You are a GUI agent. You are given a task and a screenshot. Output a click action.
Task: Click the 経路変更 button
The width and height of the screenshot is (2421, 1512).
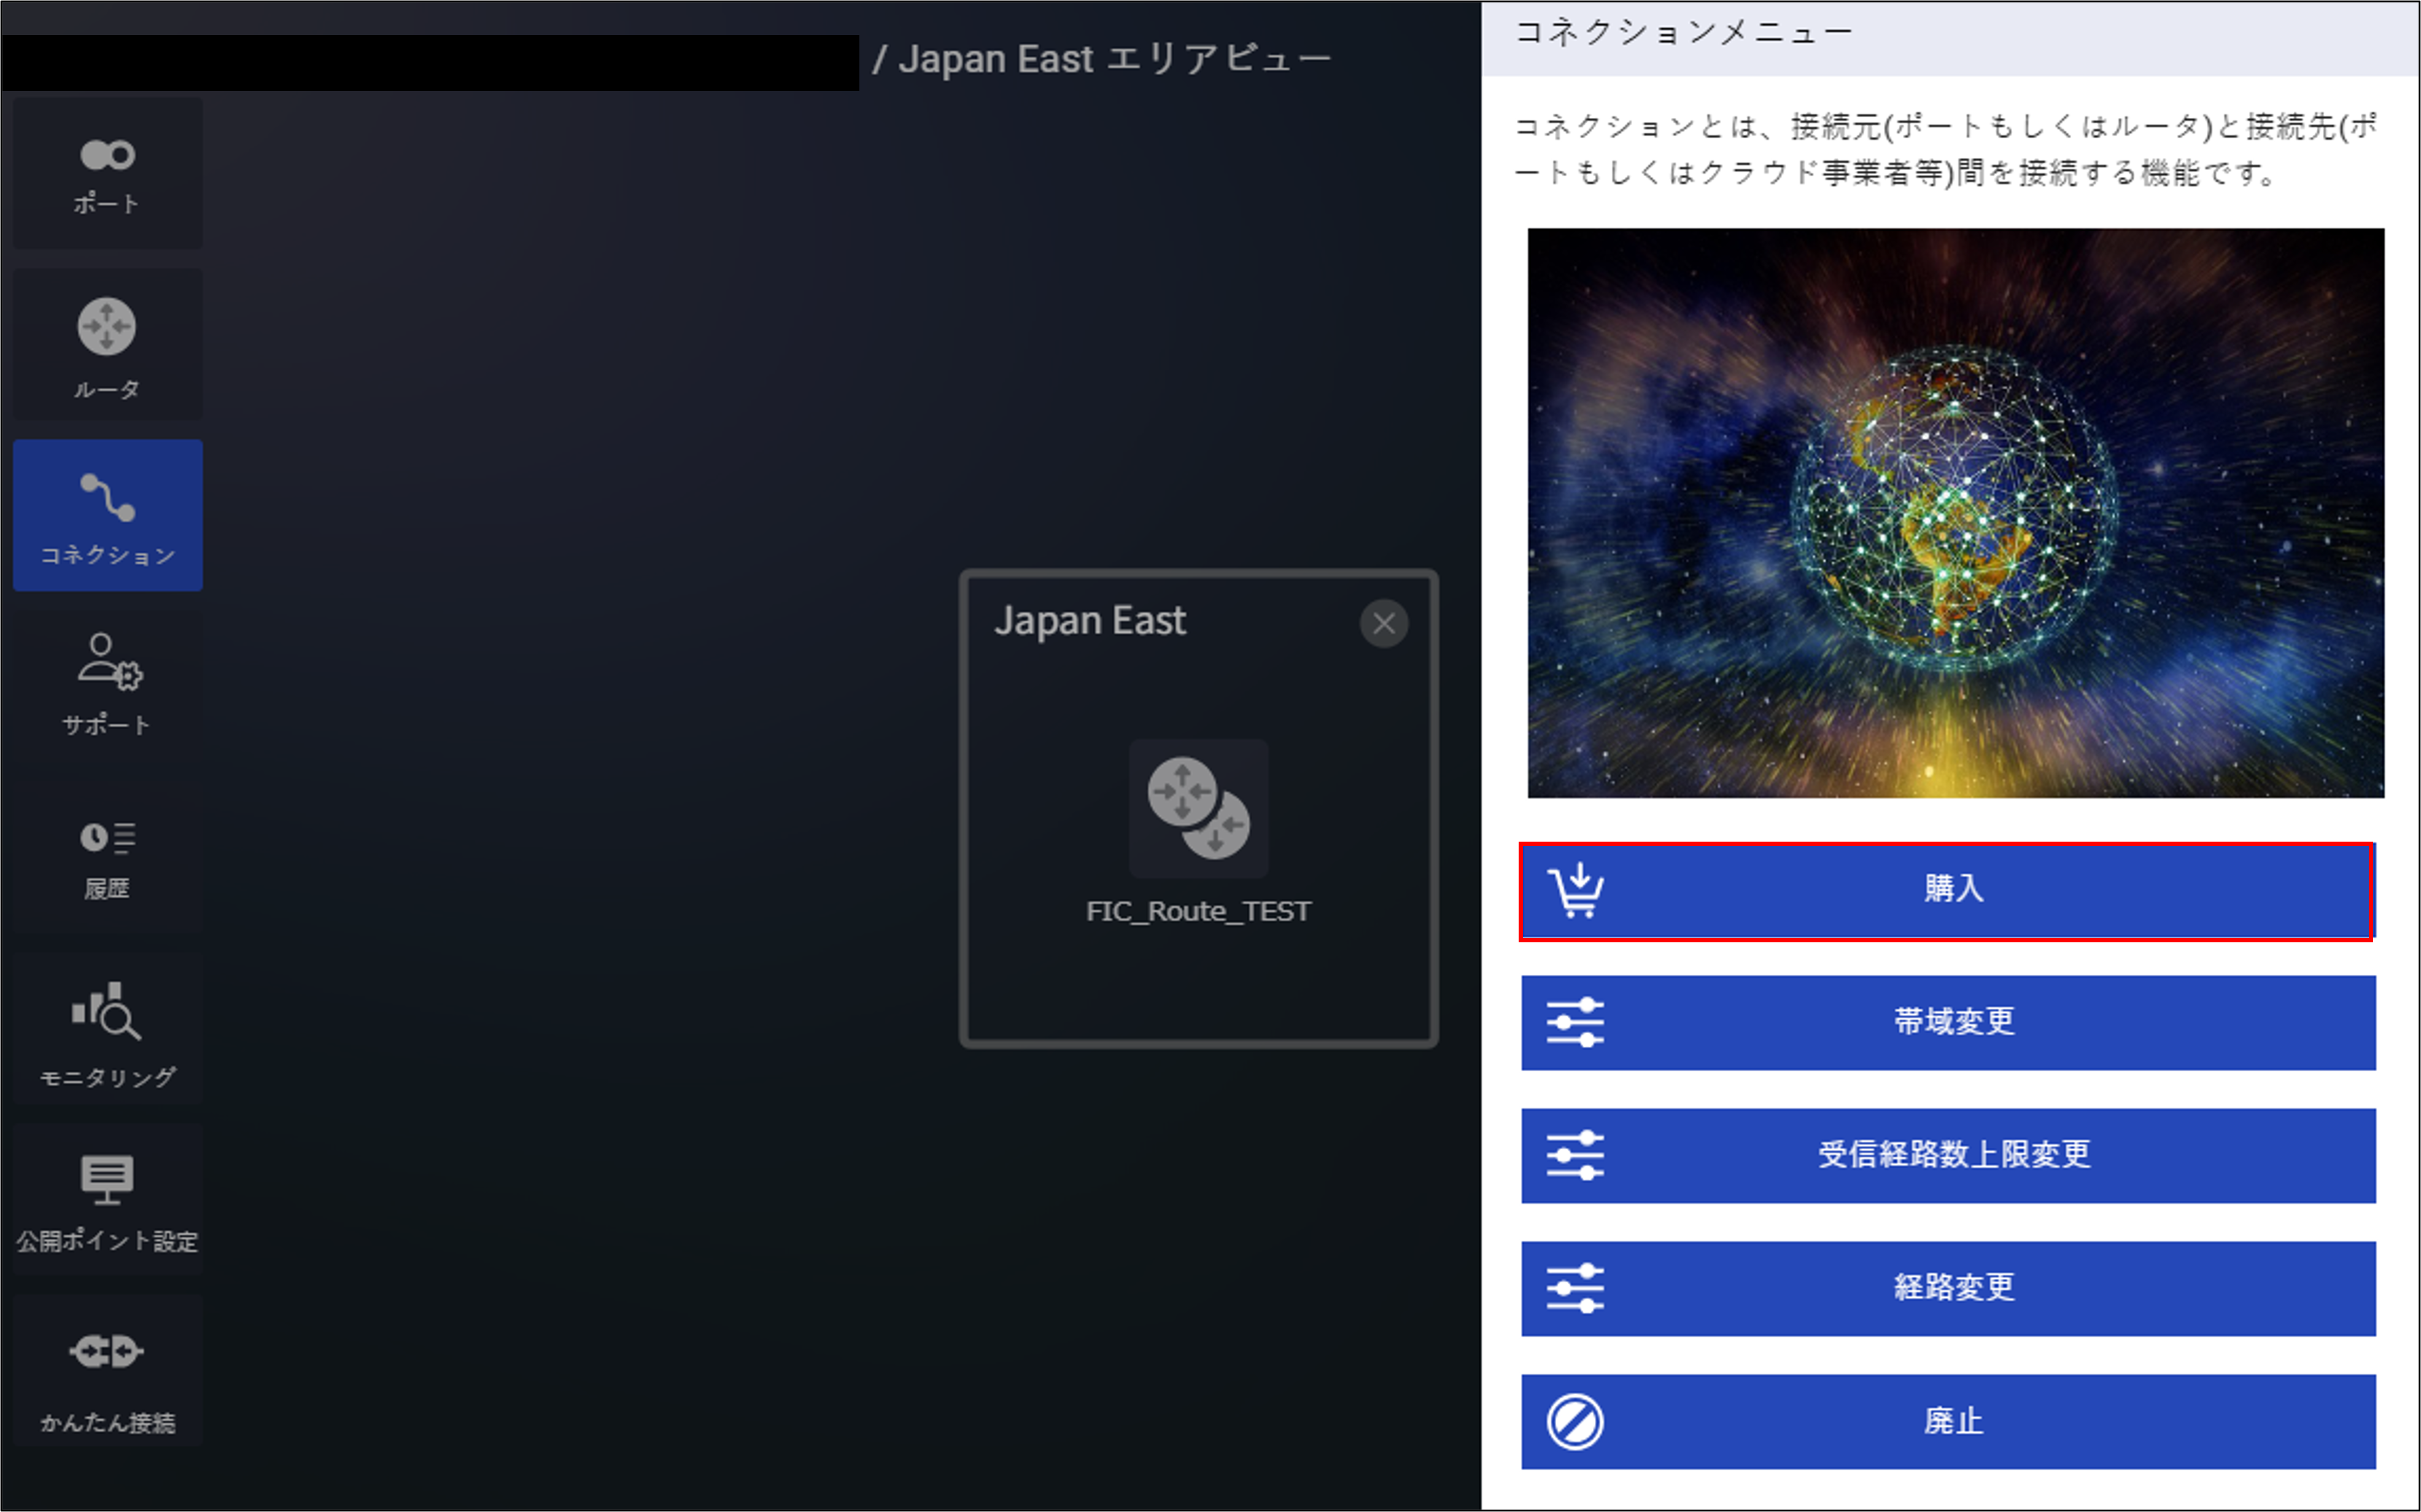(x=1948, y=1288)
